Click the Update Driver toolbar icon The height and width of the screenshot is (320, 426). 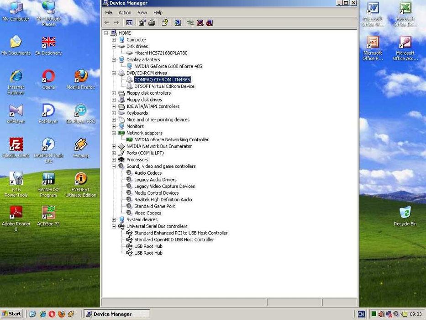190,23
